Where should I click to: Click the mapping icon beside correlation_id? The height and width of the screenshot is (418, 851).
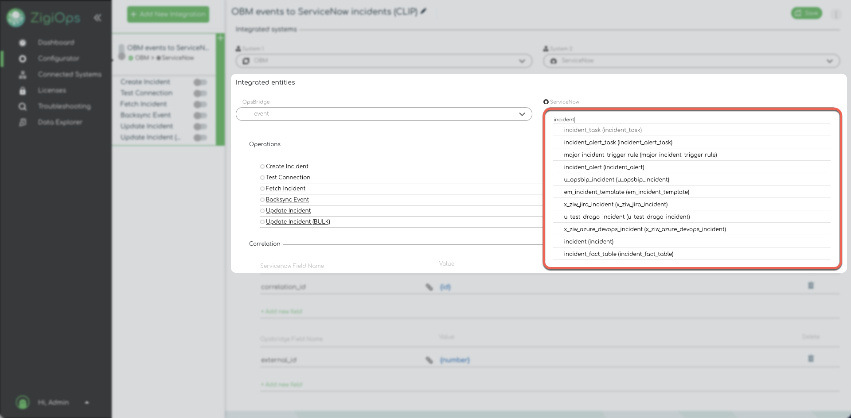click(x=429, y=287)
